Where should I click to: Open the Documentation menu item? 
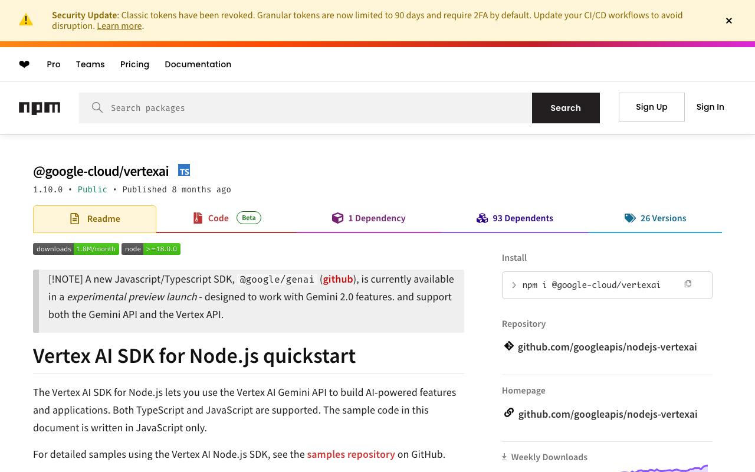198,64
